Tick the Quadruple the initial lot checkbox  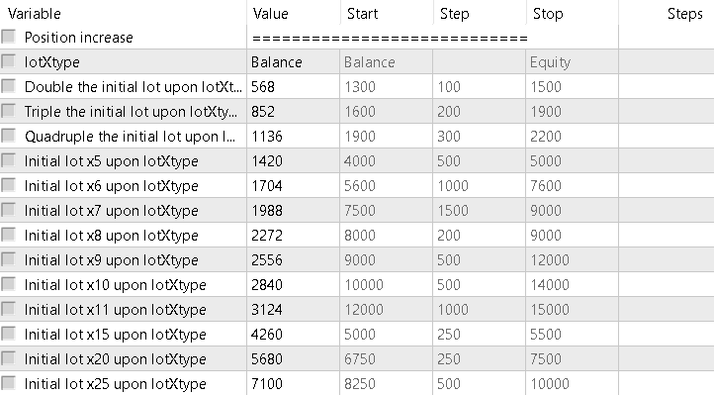tap(9, 136)
